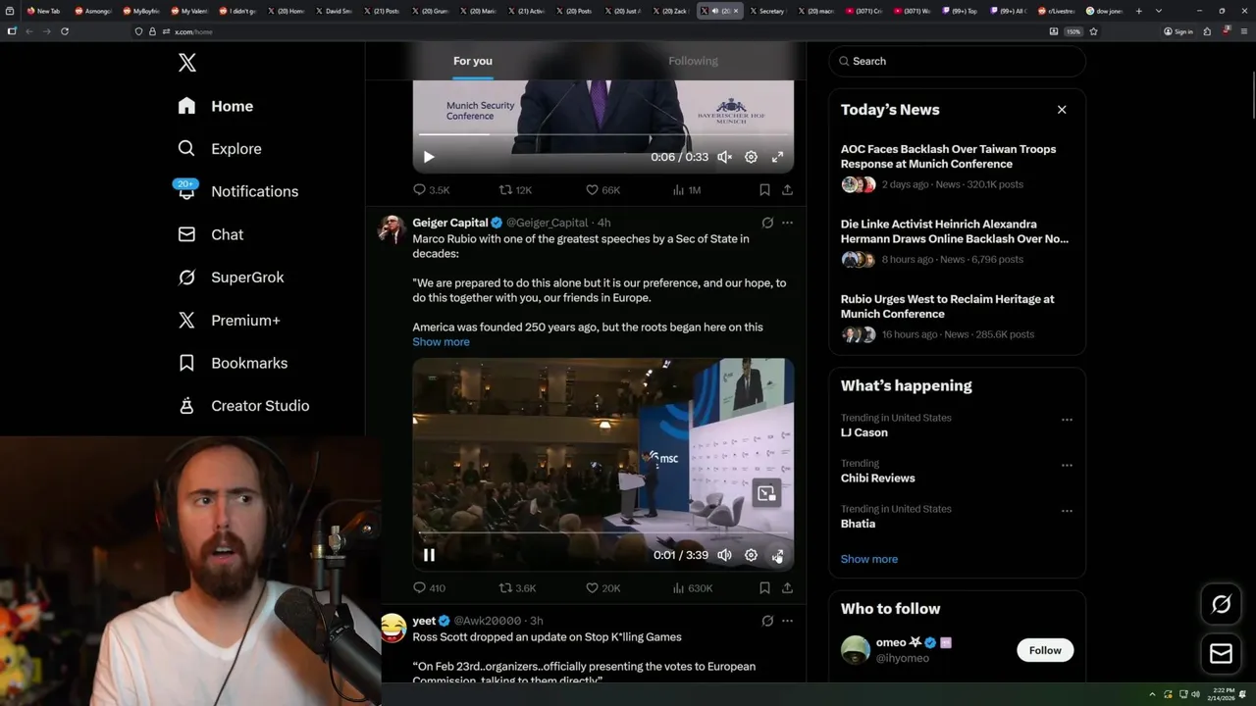Mute the top video at 0:06
The image size is (1256, 706).
coord(724,157)
